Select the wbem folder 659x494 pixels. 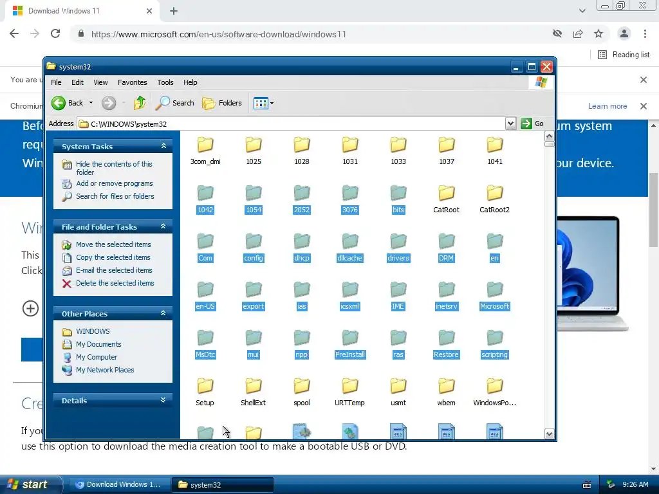(447, 392)
